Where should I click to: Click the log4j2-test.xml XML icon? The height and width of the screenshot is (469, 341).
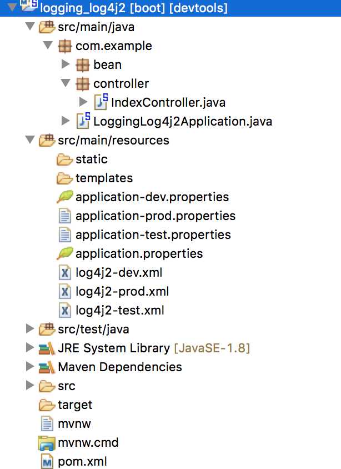(65, 310)
